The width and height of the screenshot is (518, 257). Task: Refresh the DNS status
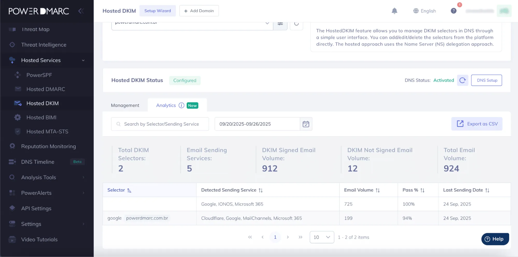click(x=463, y=80)
